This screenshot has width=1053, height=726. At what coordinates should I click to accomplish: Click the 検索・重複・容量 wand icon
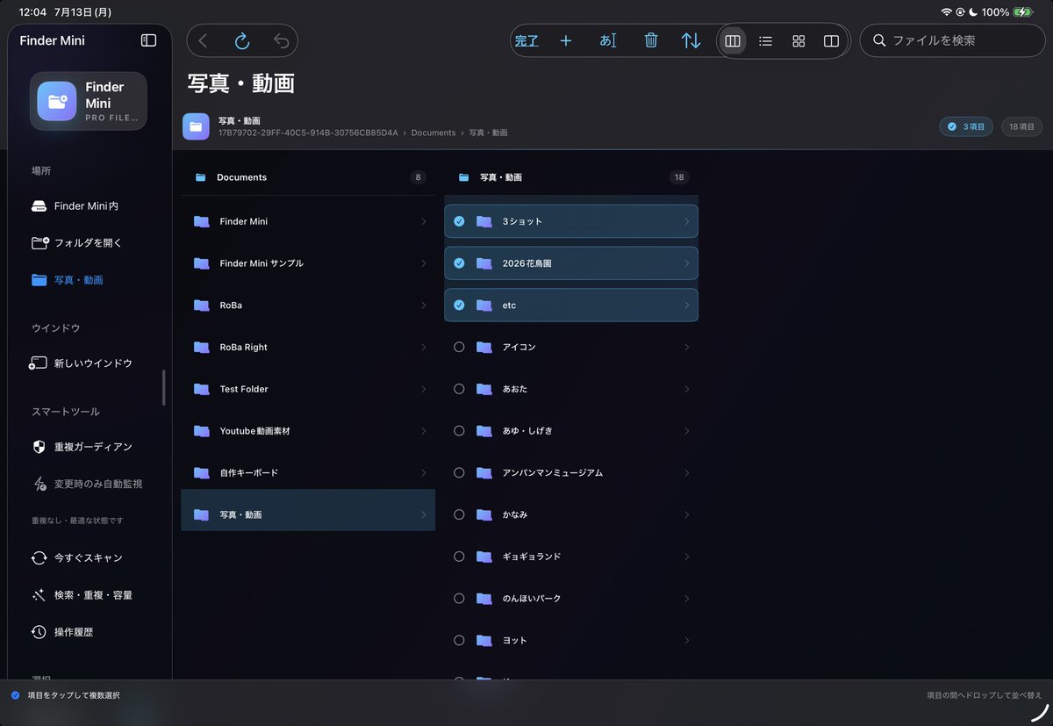pyautogui.click(x=39, y=595)
